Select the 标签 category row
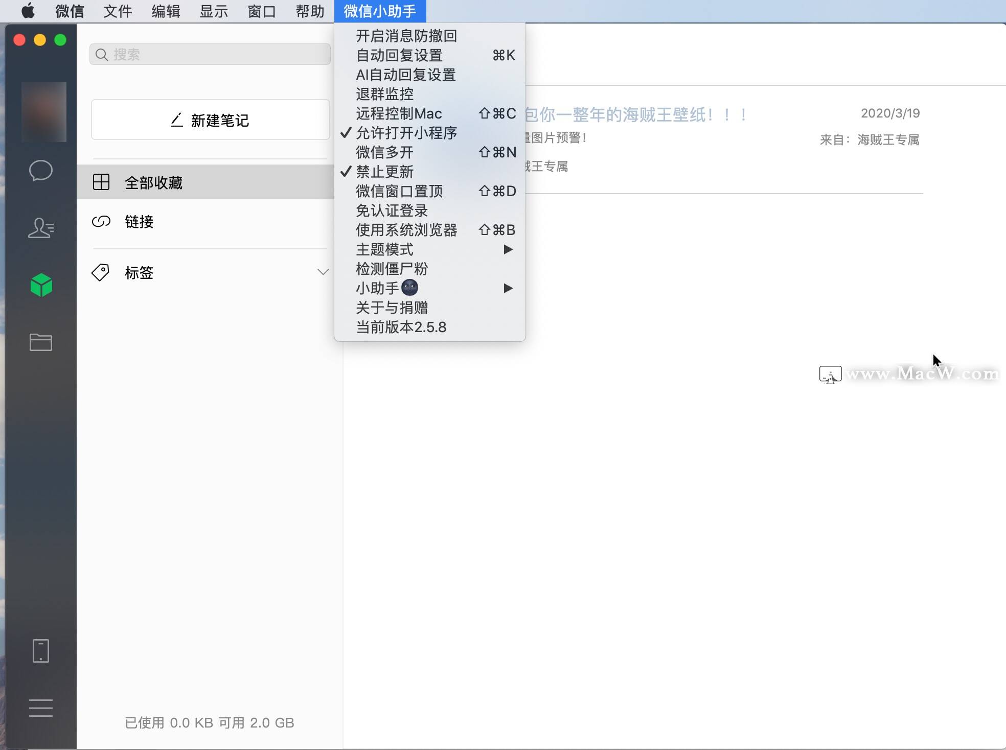The width and height of the screenshot is (1006, 750). 205,272
